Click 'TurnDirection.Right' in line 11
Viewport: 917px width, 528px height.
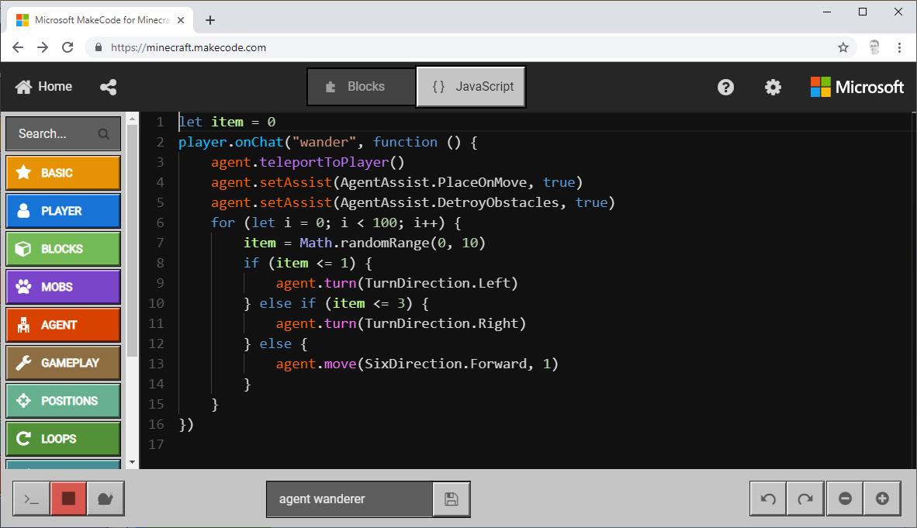[441, 323]
